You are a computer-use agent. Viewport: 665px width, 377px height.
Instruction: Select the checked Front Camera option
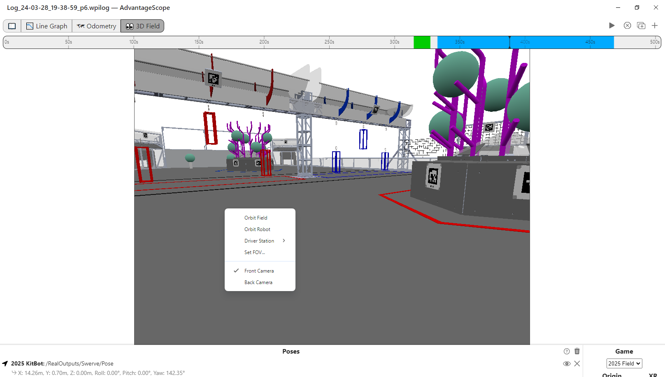[259, 271]
